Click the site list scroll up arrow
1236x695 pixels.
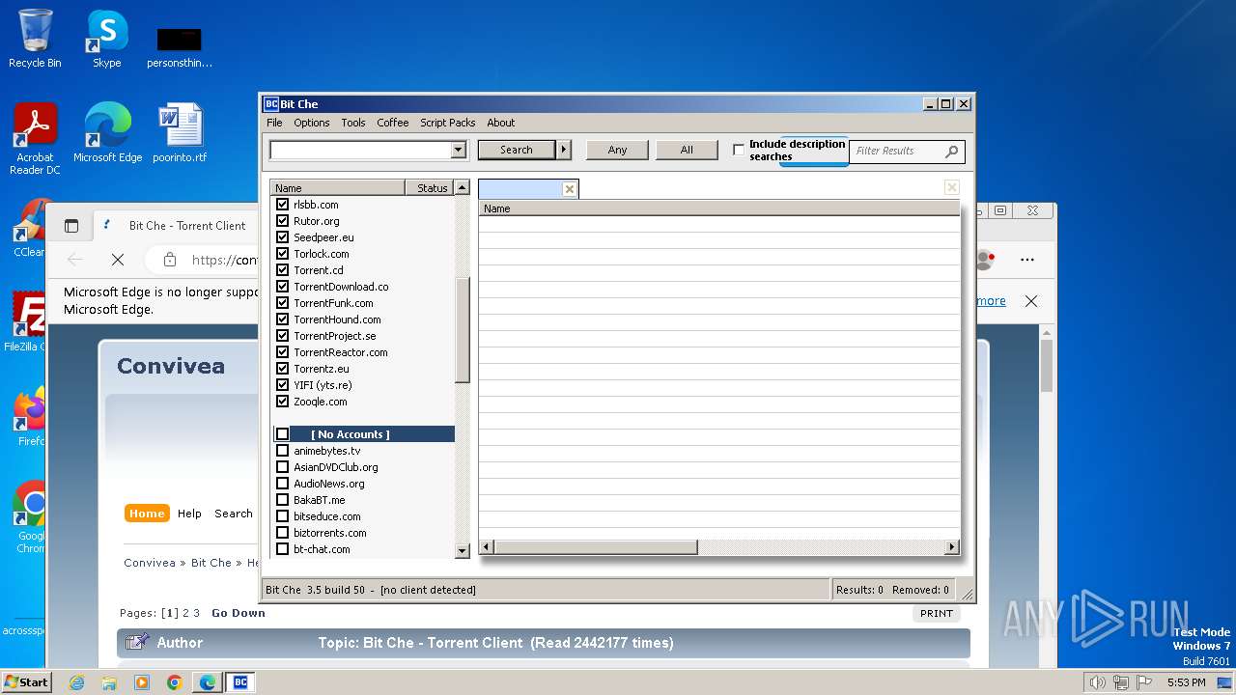pos(463,188)
